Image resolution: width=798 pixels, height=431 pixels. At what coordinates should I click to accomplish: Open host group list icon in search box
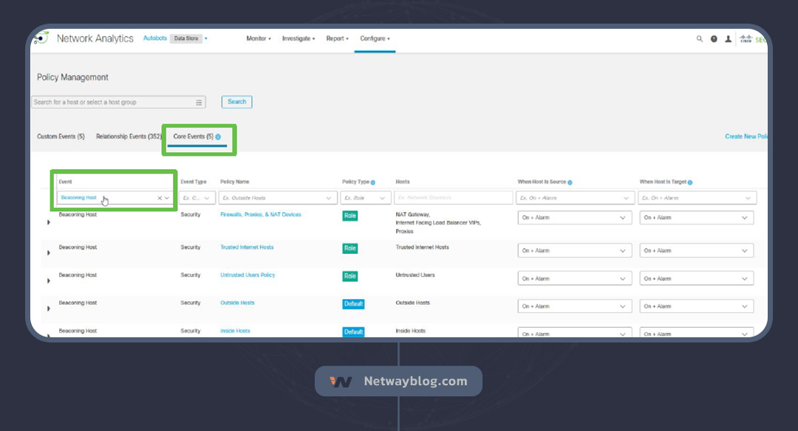[199, 103]
